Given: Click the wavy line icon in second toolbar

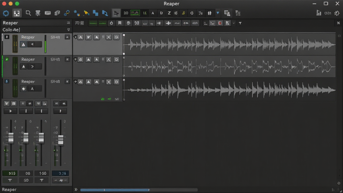Looking at the screenshot, I should point(177,23).
